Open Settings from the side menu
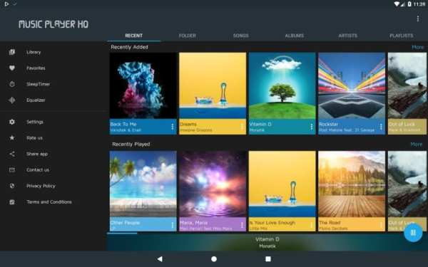This screenshot has height=267, width=428. click(35, 122)
